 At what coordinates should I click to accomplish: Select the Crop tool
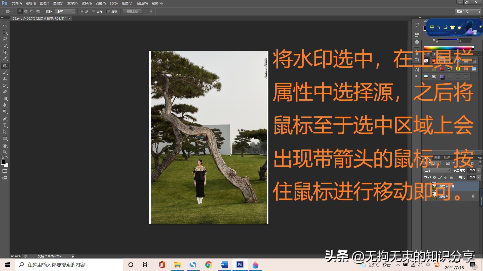click(x=5, y=52)
